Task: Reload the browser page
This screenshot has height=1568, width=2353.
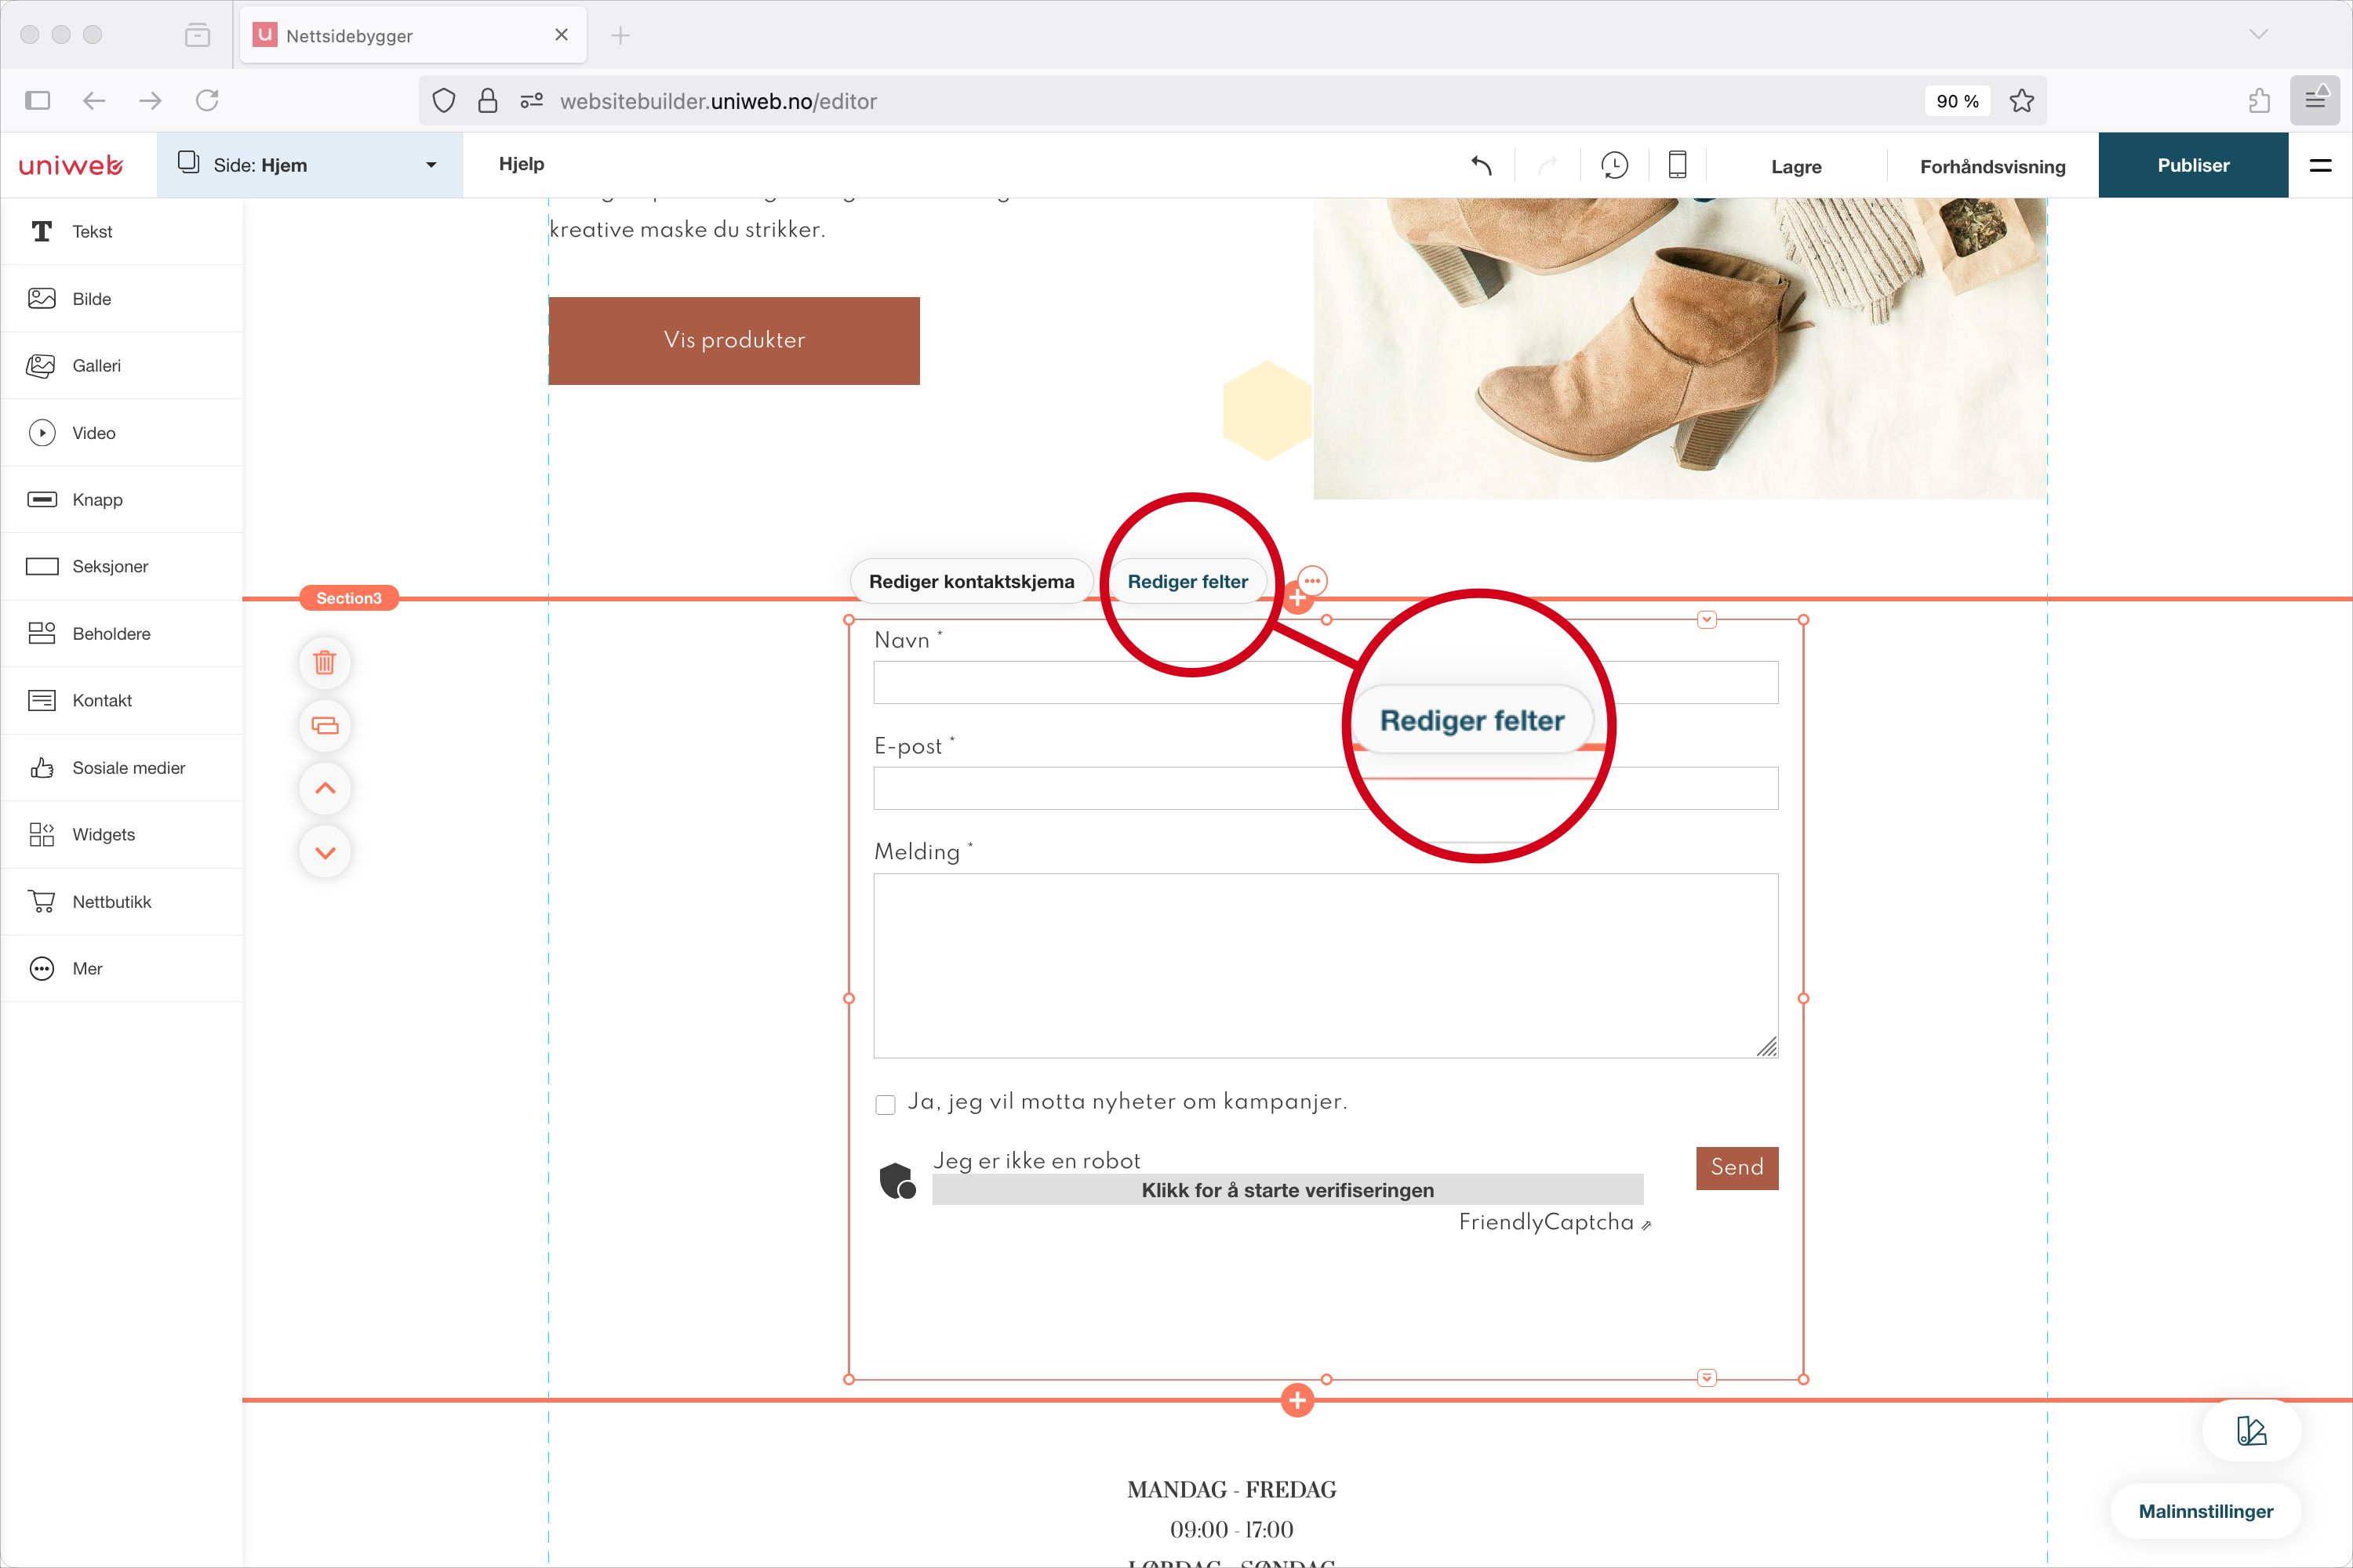Action: [207, 100]
